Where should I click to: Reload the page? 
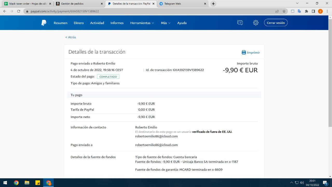point(19,11)
